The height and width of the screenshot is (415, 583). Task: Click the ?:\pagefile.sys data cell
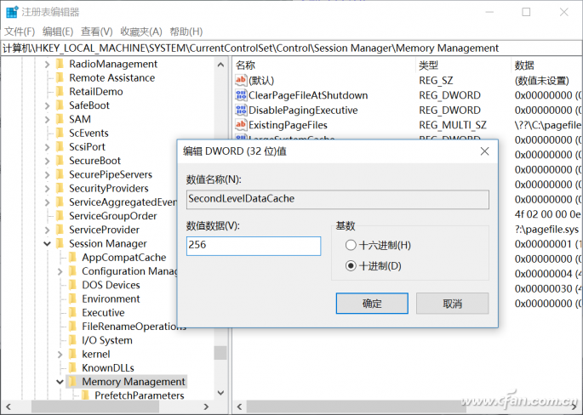(546, 230)
